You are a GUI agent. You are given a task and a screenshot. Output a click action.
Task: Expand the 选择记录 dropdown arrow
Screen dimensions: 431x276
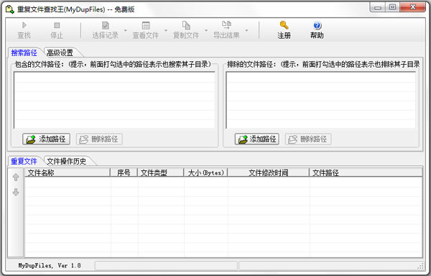pos(125,30)
